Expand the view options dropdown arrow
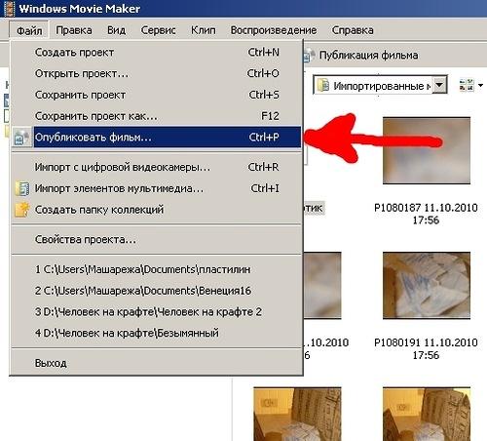The height and width of the screenshot is (441, 487). pyautogui.click(x=480, y=86)
